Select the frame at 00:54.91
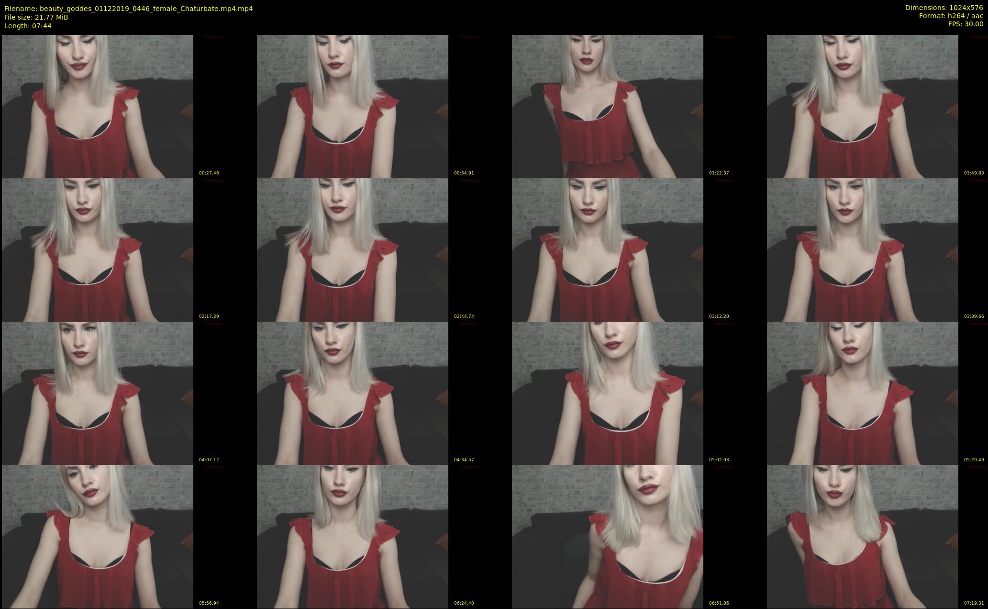The width and height of the screenshot is (988, 609). tap(353, 106)
